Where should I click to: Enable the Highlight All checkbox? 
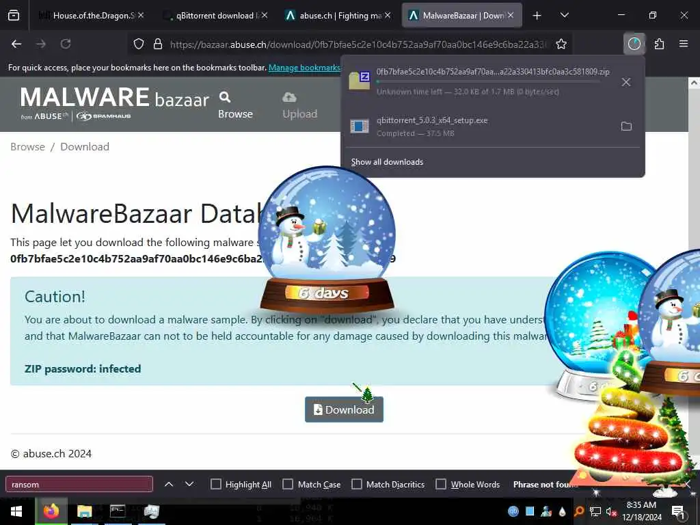(x=215, y=485)
